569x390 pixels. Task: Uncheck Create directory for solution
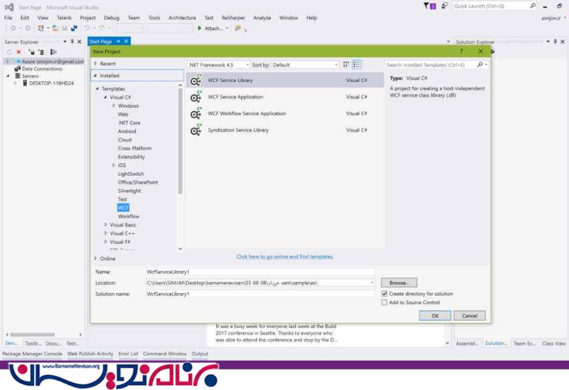click(x=384, y=294)
